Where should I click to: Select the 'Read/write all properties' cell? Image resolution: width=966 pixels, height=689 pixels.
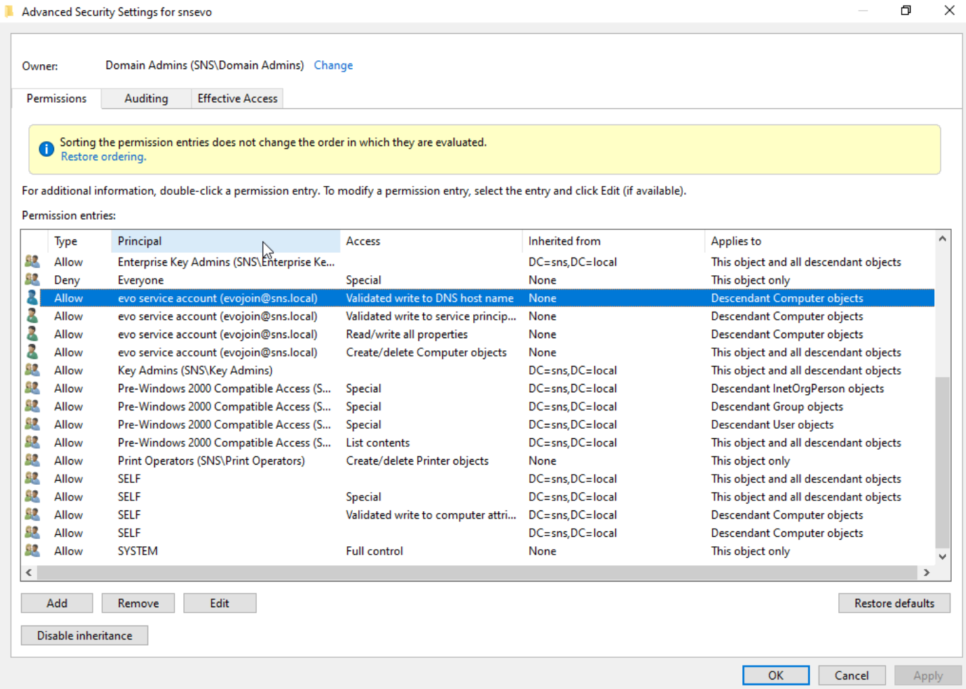[407, 334]
